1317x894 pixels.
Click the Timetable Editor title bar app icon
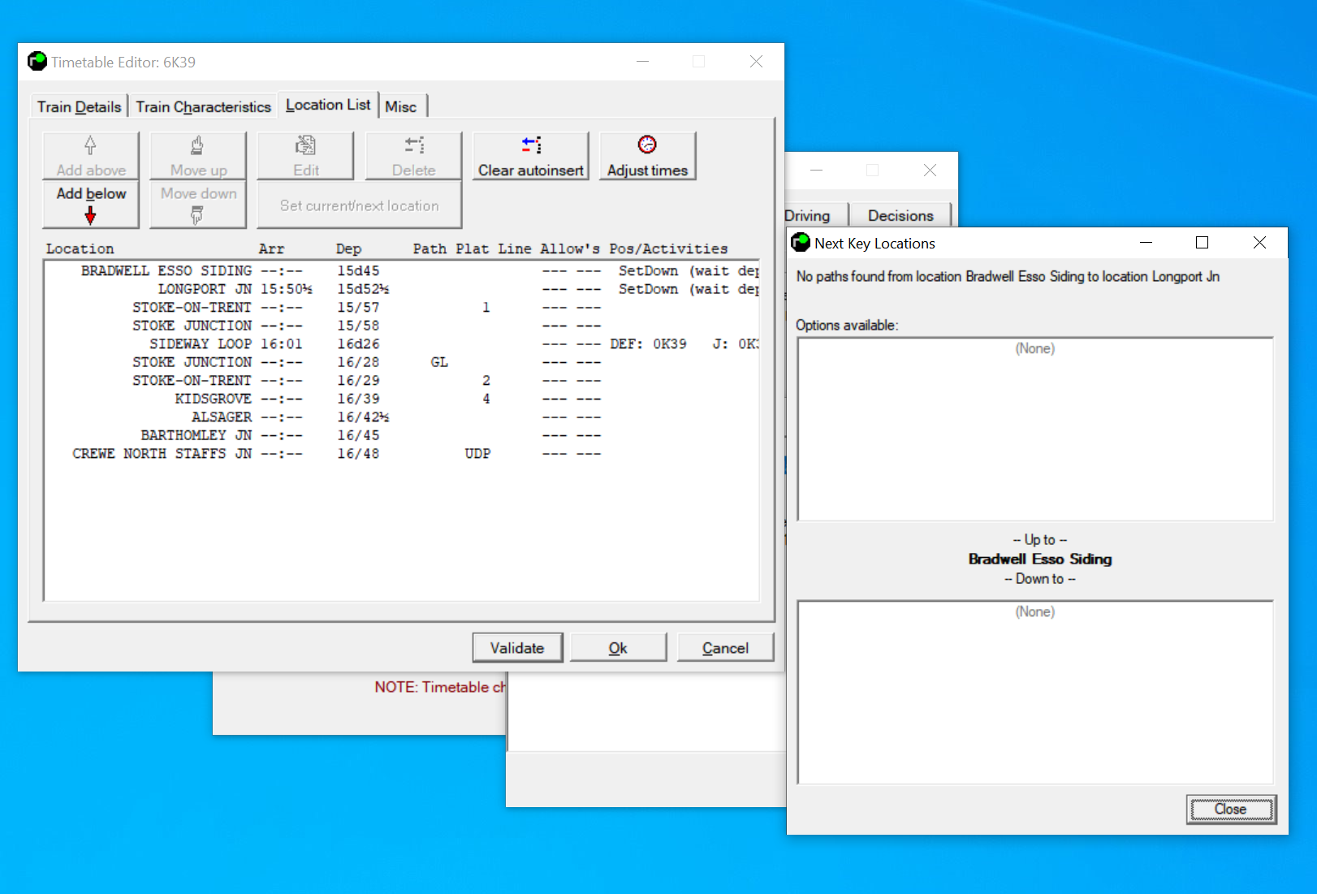[x=37, y=62]
